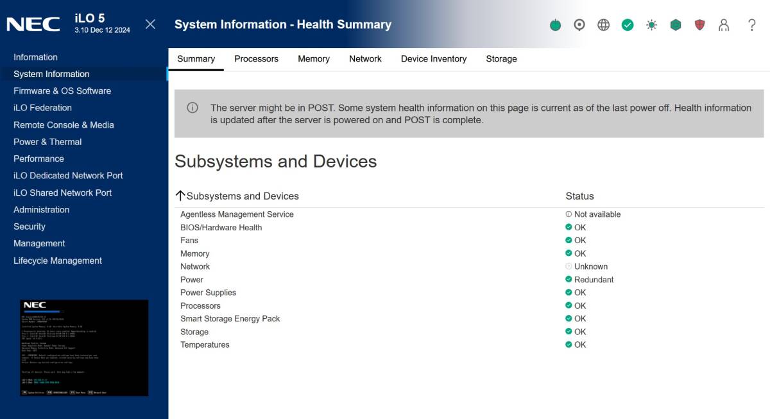The width and height of the screenshot is (770, 419).
Task: Click the remote console thumbnail preview
Action: pyautogui.click(x=84, y=348)
